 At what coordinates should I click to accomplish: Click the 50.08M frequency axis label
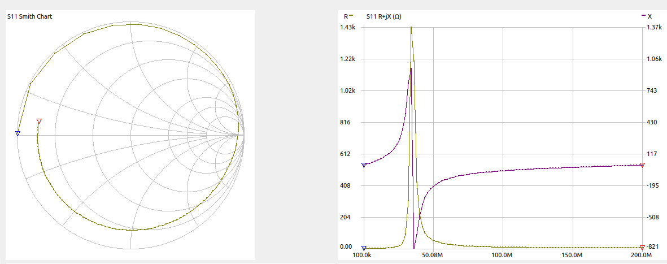tap(432, 255)
